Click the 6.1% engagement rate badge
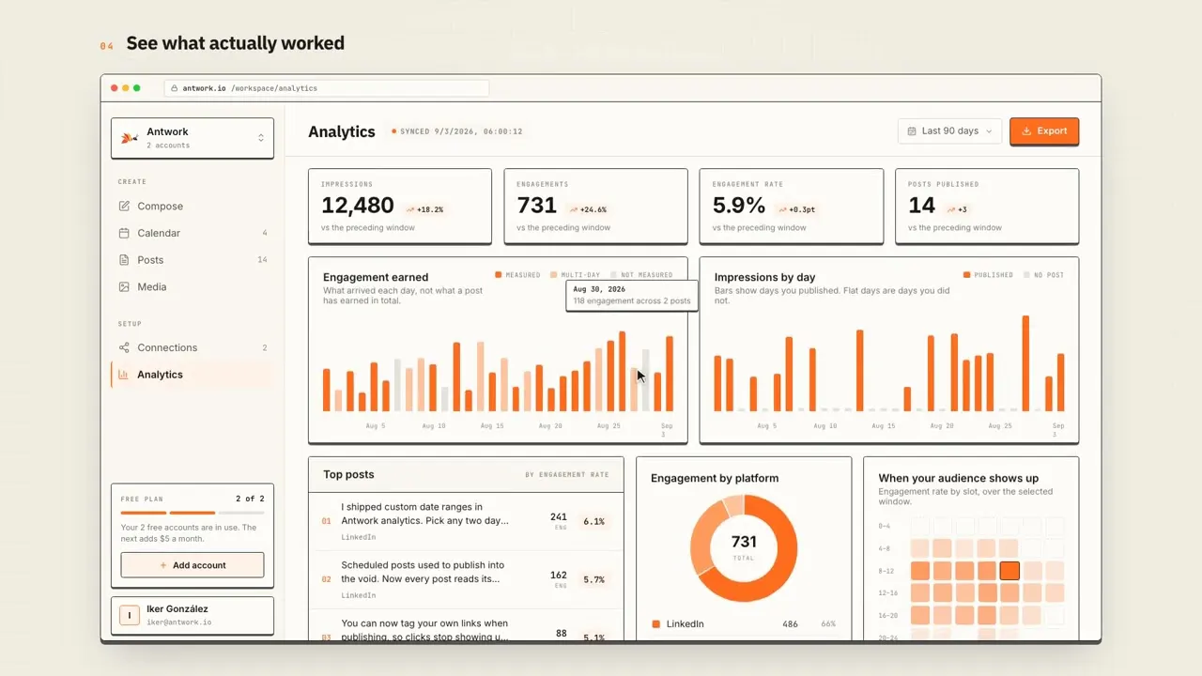Viewport: 1202px width, 676px height. pyautogui.click(x=593, y=522)
